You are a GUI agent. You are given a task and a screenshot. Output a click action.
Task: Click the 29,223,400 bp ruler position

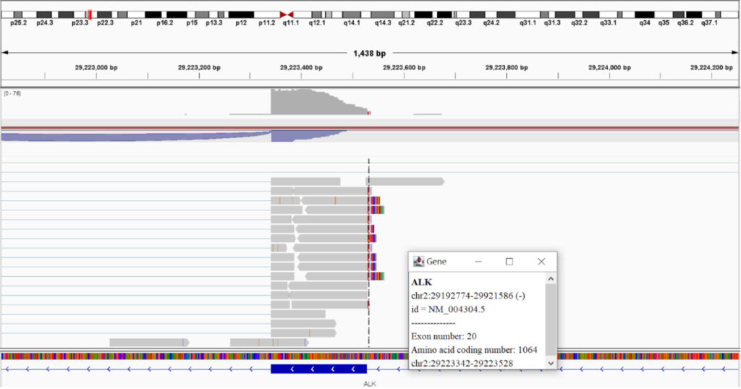tap(301, 67)
